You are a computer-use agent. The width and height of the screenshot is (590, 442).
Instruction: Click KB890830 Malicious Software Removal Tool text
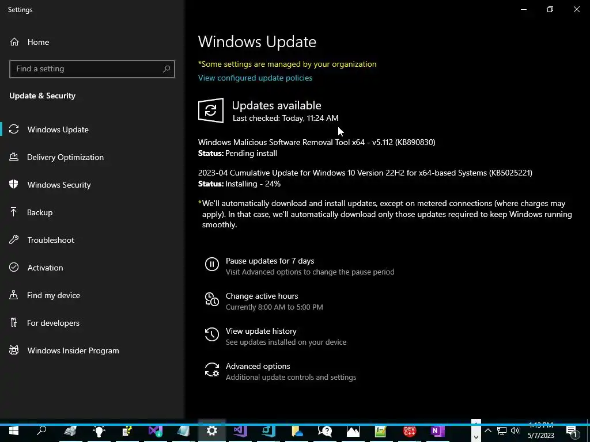coord(316,142)
